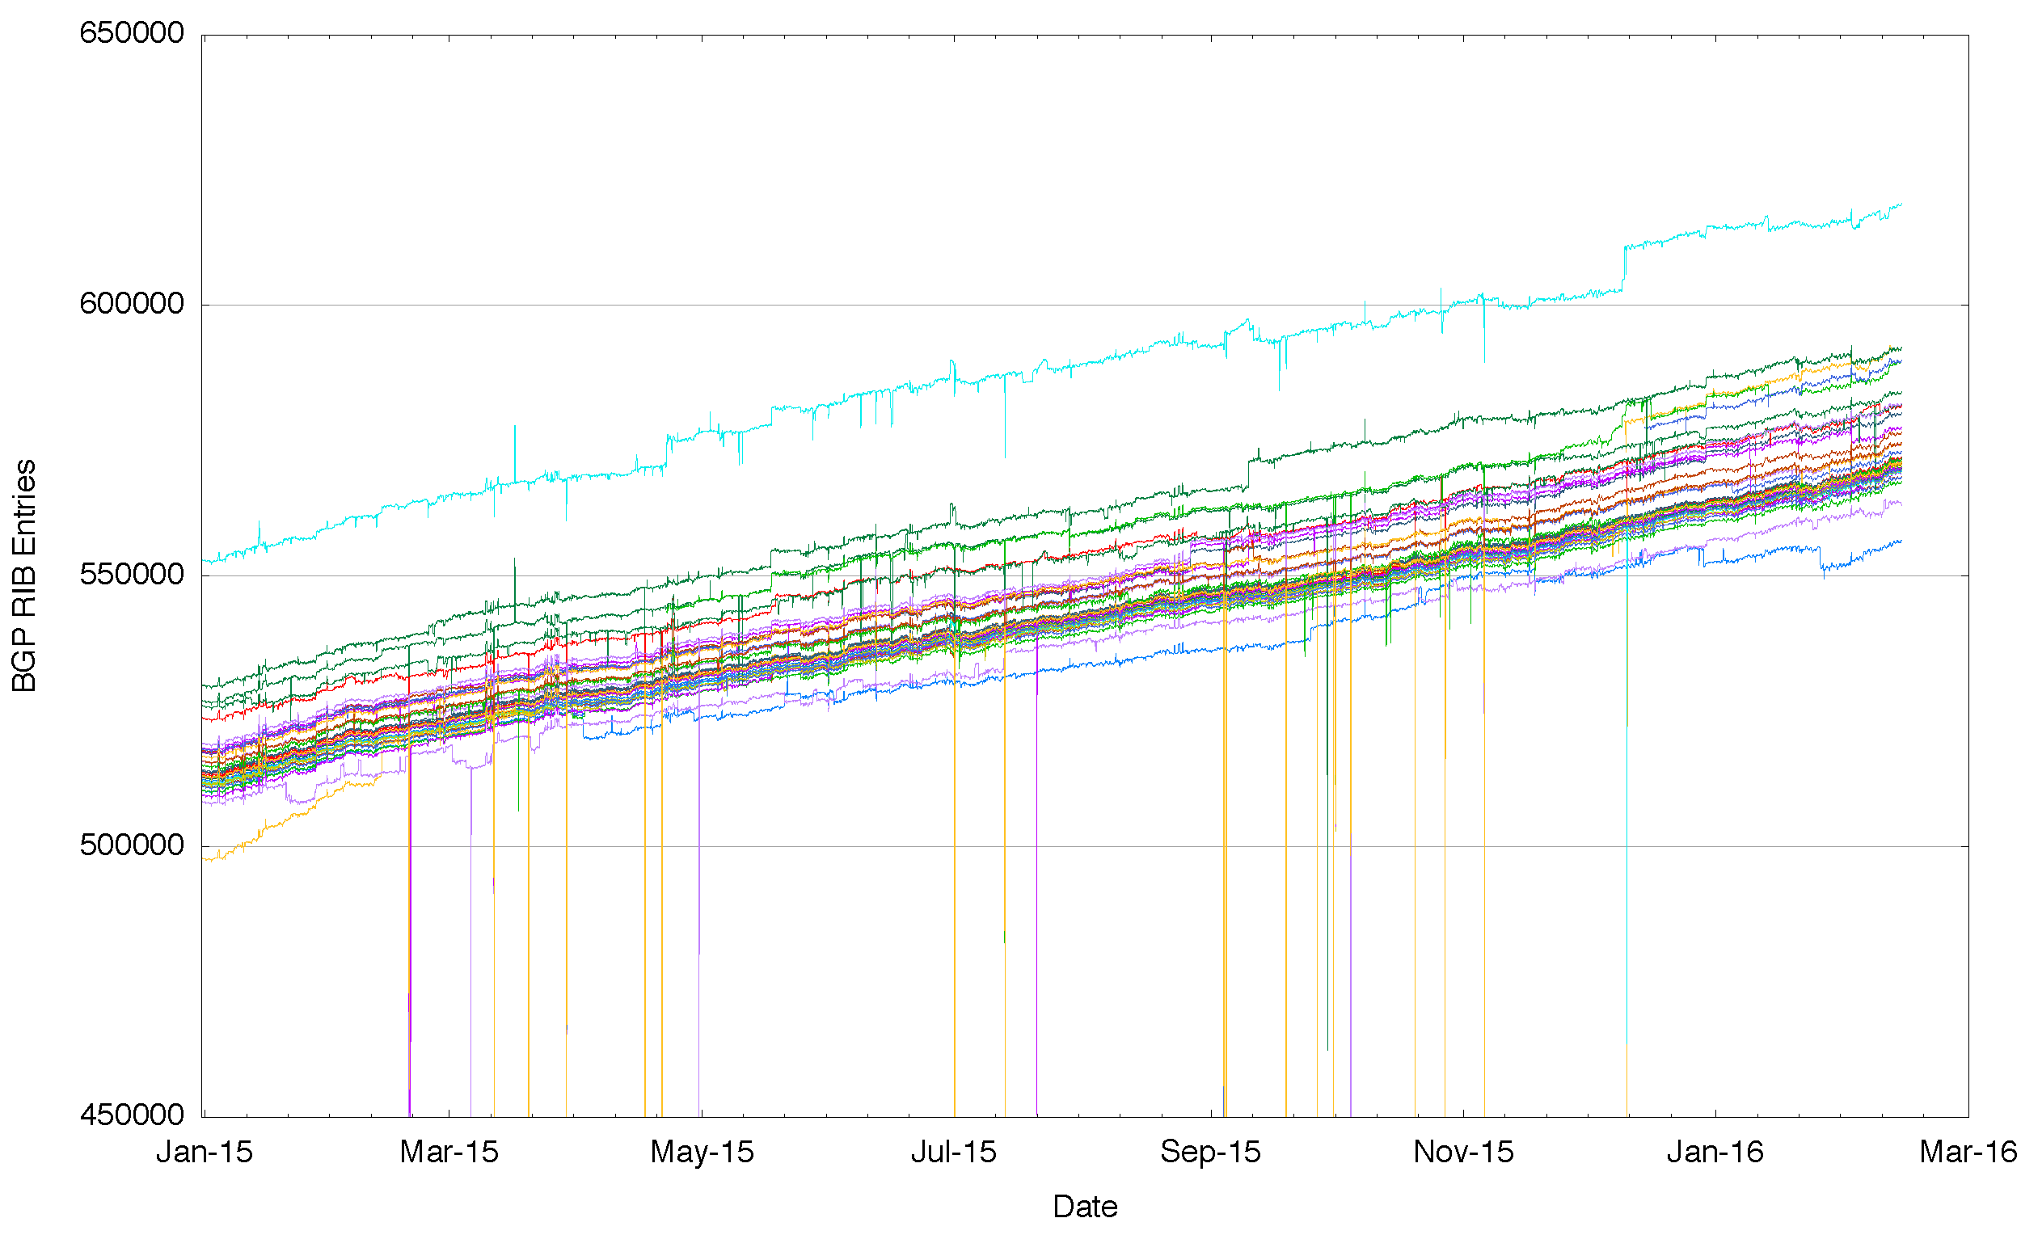Click the start of the cyan line
This screenshot has height=1235, width=2021.
[205, 562]
